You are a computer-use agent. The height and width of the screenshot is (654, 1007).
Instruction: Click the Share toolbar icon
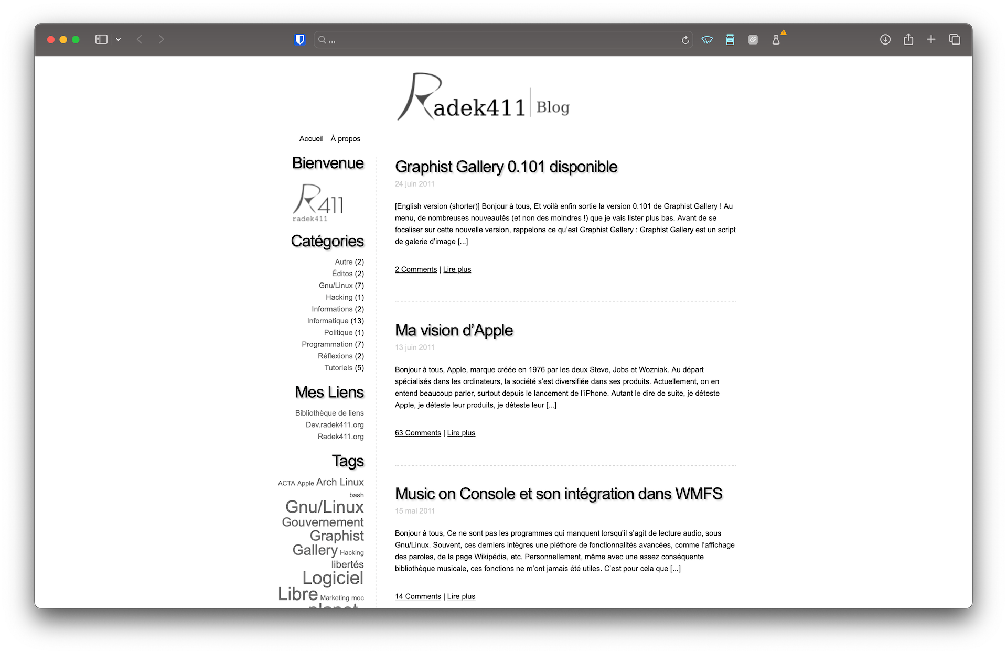908,39
